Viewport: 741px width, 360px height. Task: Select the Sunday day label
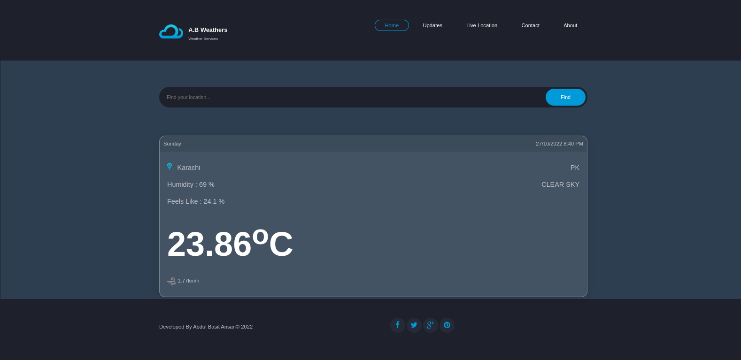click(x=172, y=144)
